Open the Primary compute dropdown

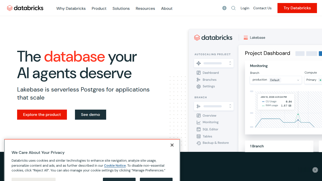coord(313,80)
